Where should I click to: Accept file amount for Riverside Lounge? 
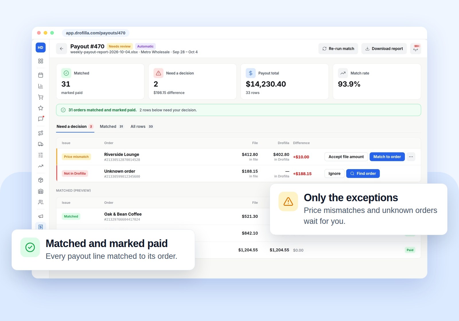pos(346,157)
